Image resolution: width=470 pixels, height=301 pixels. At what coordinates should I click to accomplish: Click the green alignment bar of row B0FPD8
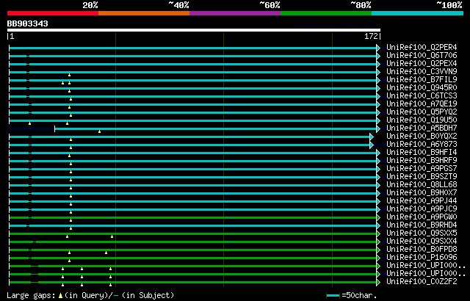tap(193, 250)
